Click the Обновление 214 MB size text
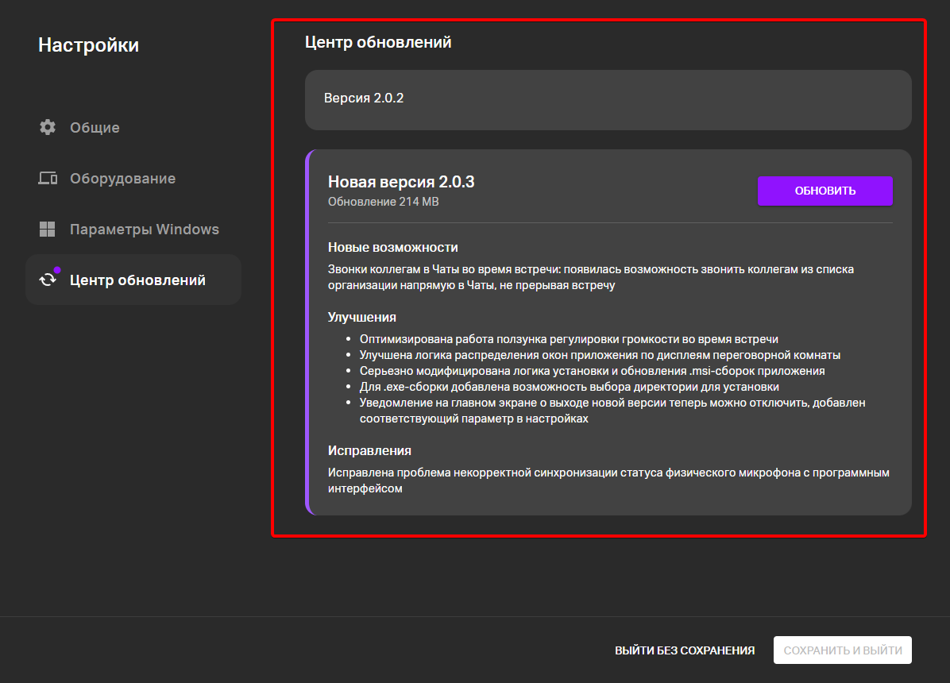The image size is (950, 683). 383,202
